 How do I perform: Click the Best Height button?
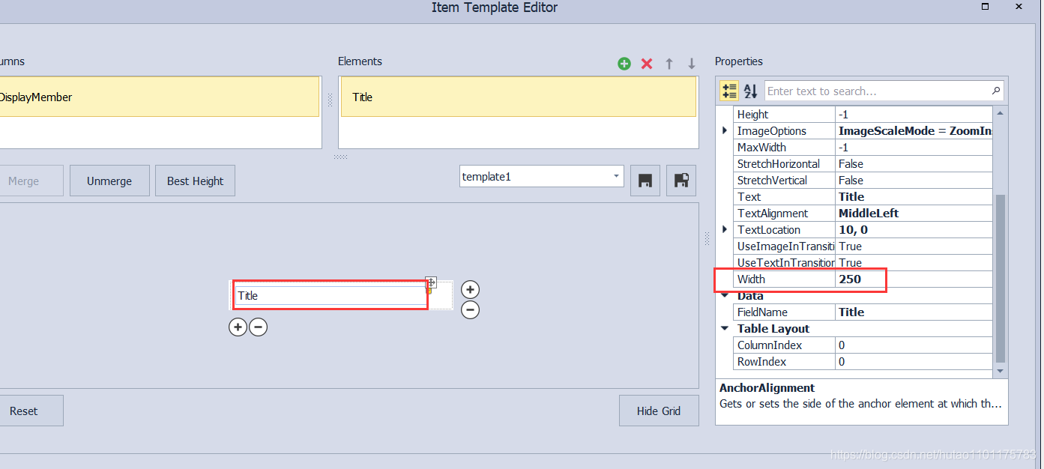click(x=195, y=180)
